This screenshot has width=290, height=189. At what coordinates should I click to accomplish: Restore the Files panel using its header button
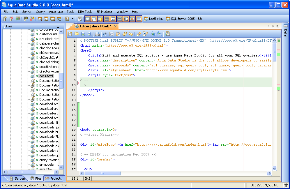coord(58,26)
